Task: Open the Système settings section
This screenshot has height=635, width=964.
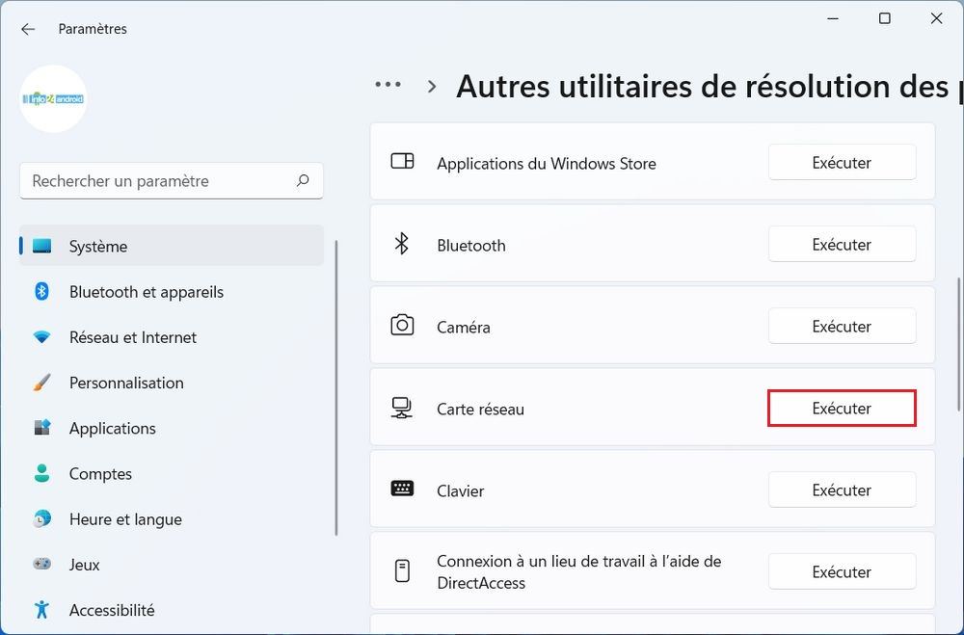Action: point(98,247)
